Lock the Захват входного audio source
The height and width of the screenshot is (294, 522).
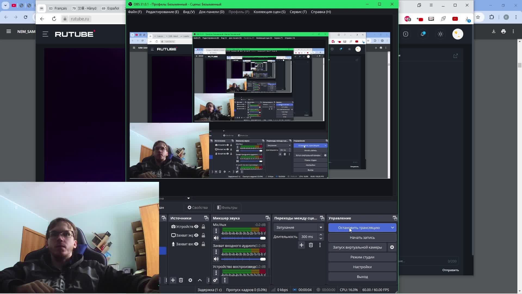pos(203,244)
